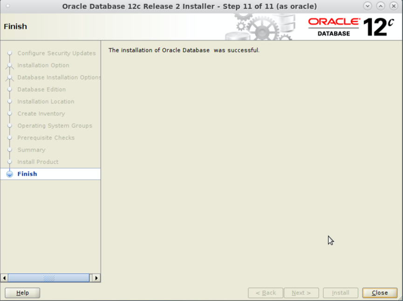The image size is (403, 301).
Task: Select the Prerequisite Checks step
Action: [x=46, y=138]
